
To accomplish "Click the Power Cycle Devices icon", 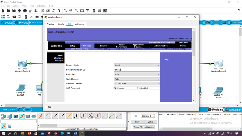I will click(x=20, y=110).
